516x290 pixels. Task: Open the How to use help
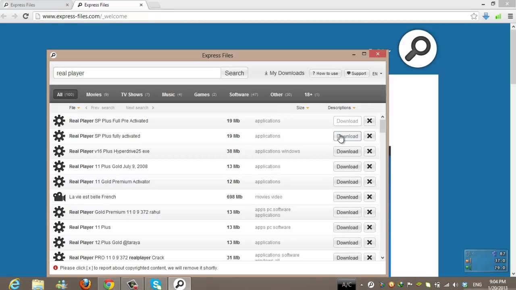point(325,73)
